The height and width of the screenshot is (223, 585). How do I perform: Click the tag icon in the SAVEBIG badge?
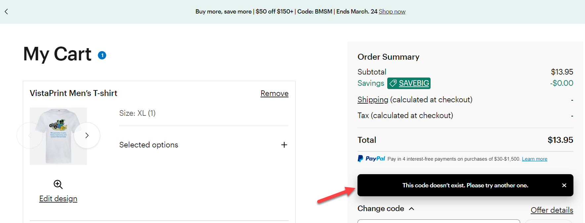click(x=393, y=83)
